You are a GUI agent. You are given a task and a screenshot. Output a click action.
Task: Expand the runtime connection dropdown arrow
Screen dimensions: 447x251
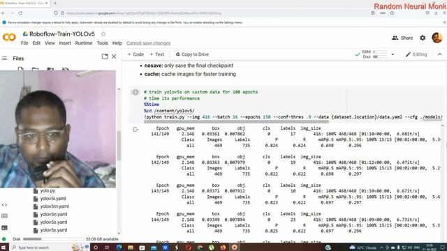pyautogui.click(x=393, y=54)
